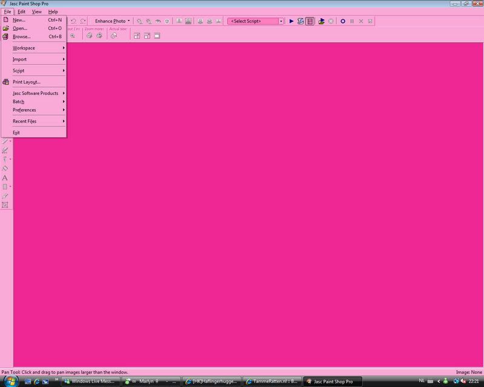Viewport: 484px width, 387px height.
Task: Click the Jasc Paint Shop Pro taskbar button
Action: (332, 382)
